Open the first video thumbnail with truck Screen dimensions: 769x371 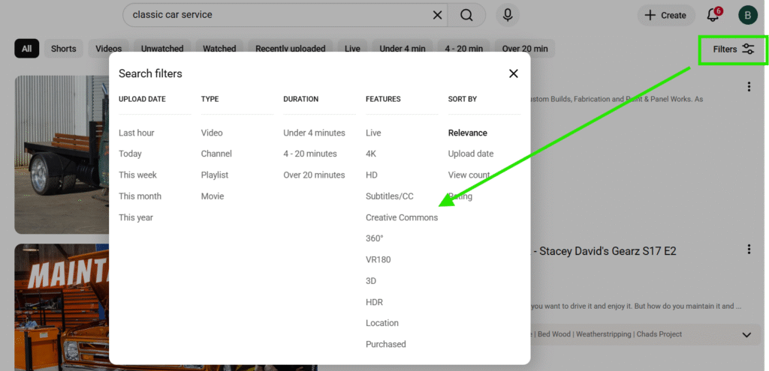click(x=62, y=154)
